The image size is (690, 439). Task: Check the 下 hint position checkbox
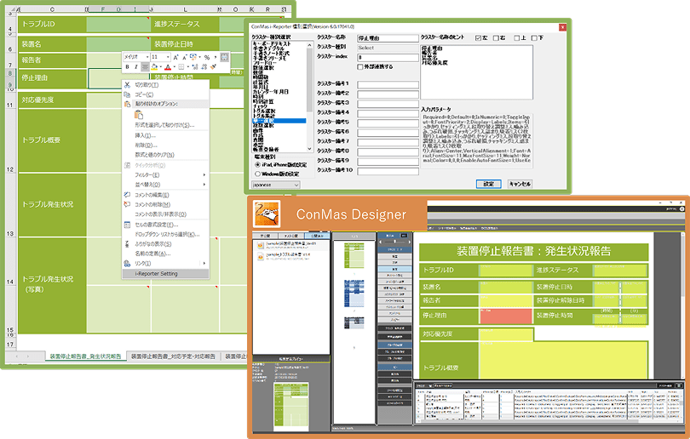pyautogui.click(x=534, y=38)
